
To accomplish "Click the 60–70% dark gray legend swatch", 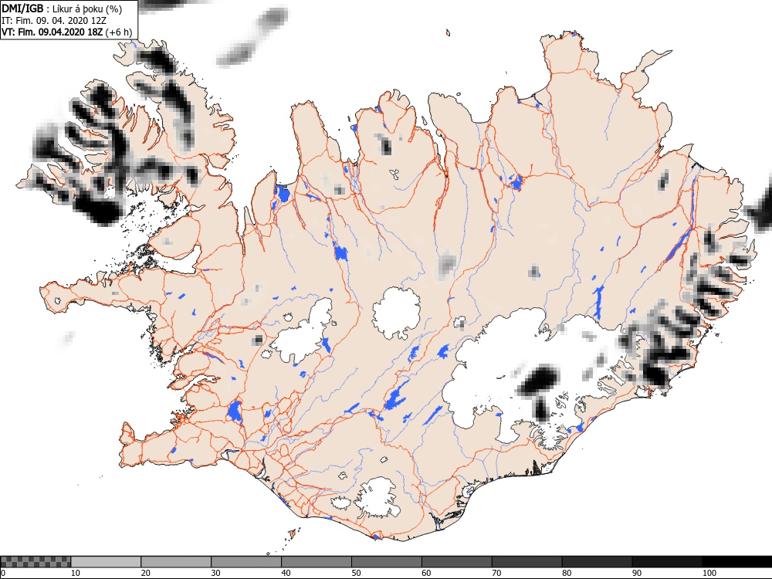I will pyautogui.click(x=456, y=562).
